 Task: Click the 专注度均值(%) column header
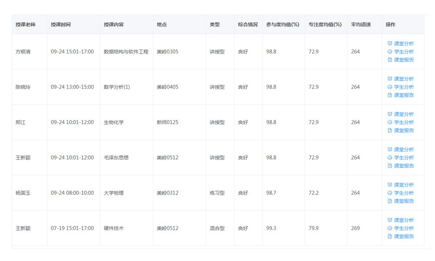(324, 24)
